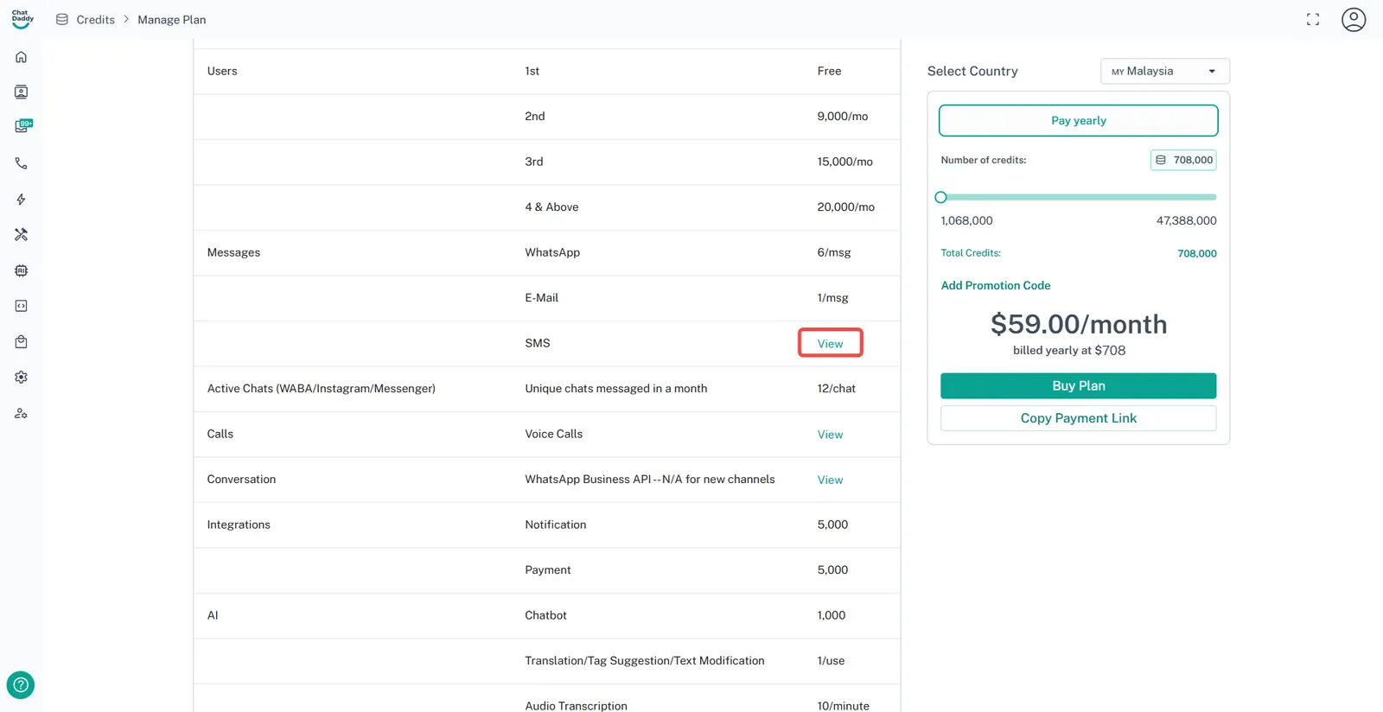
Task: Open the Home icon in sidebar
Action: point(21,57)
